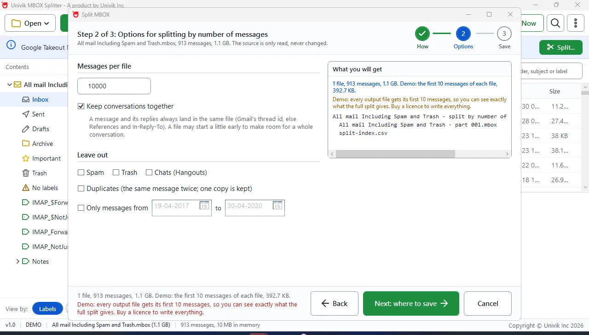Viewport: 589px width, 335px height.
Task: Click the Important star icon
Action: pyautogui.click(x=26, y=158)
